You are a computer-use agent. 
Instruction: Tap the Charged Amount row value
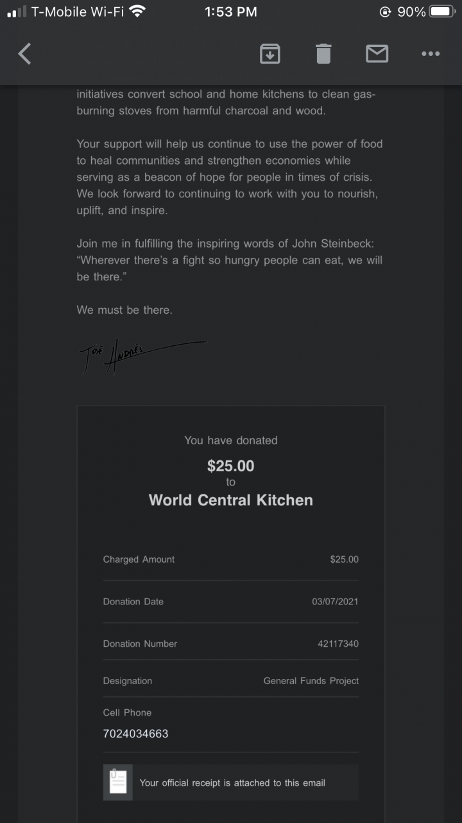(x=344, y=559)
